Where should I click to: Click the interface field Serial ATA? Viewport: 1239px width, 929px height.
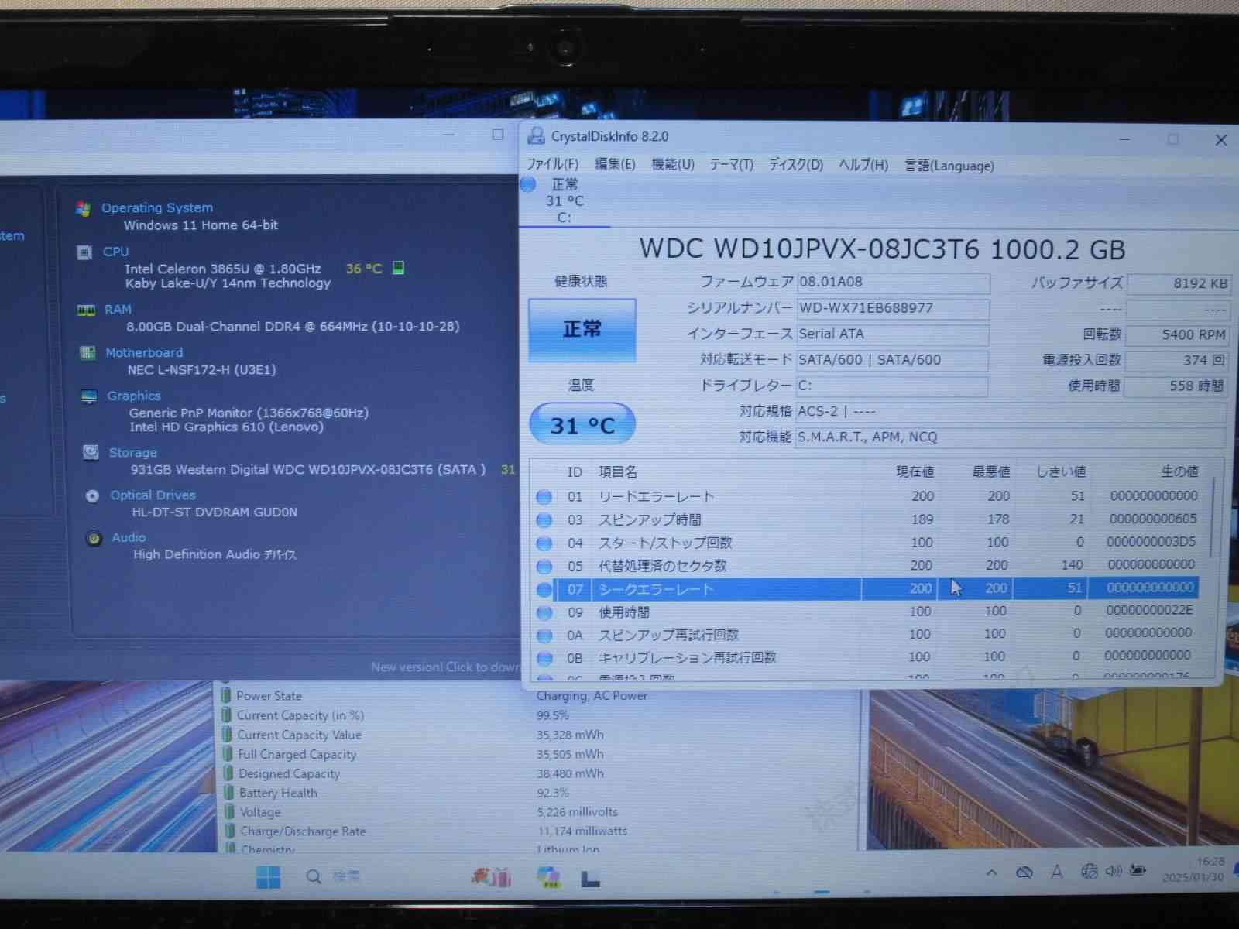tap(893, 334)
